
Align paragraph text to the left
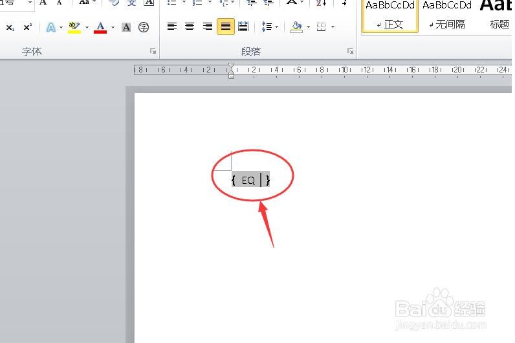pos(172,27)
